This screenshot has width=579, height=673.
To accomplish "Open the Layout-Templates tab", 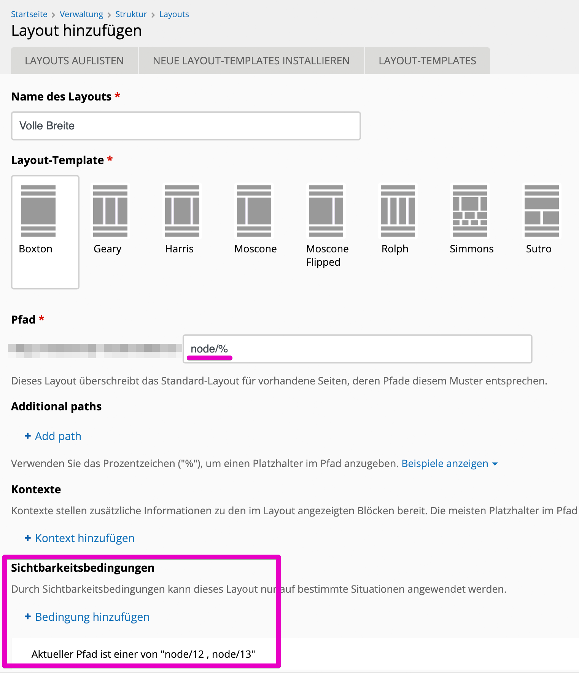I will 427,61.
